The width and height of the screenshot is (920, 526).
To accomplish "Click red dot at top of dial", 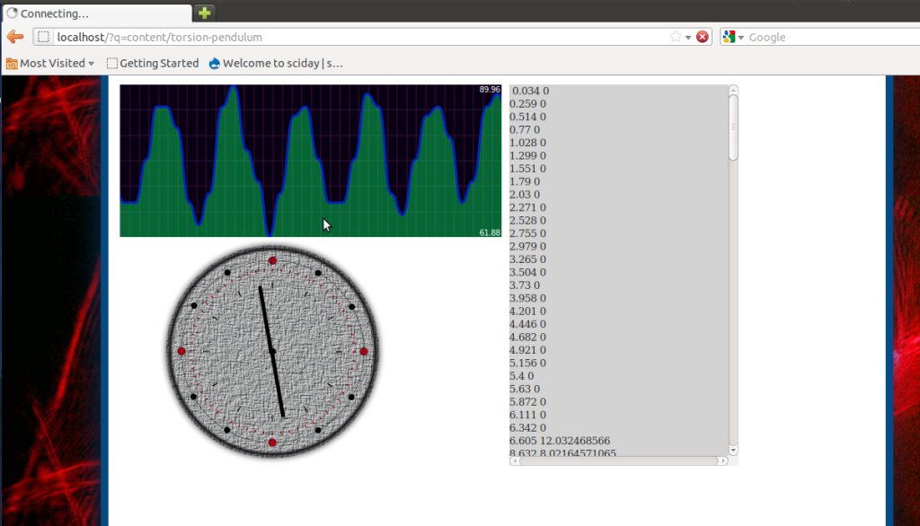I will [272, 260].
